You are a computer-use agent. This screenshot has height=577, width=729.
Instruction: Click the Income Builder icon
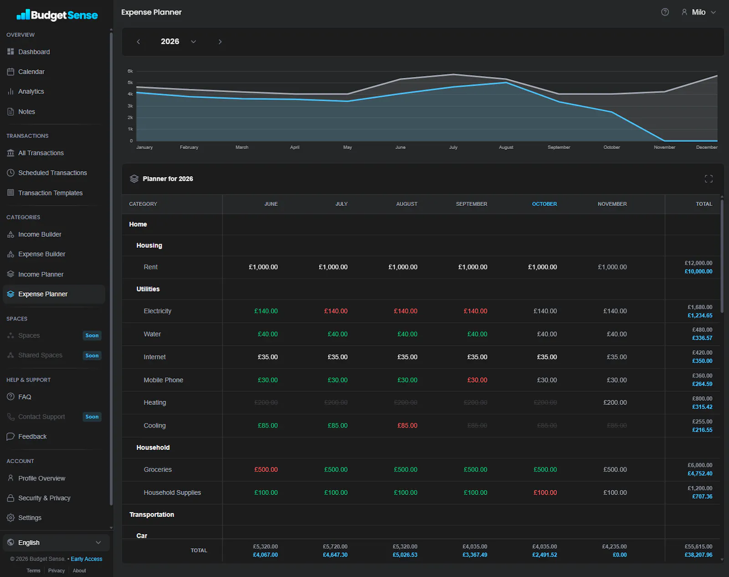[10, 235]
